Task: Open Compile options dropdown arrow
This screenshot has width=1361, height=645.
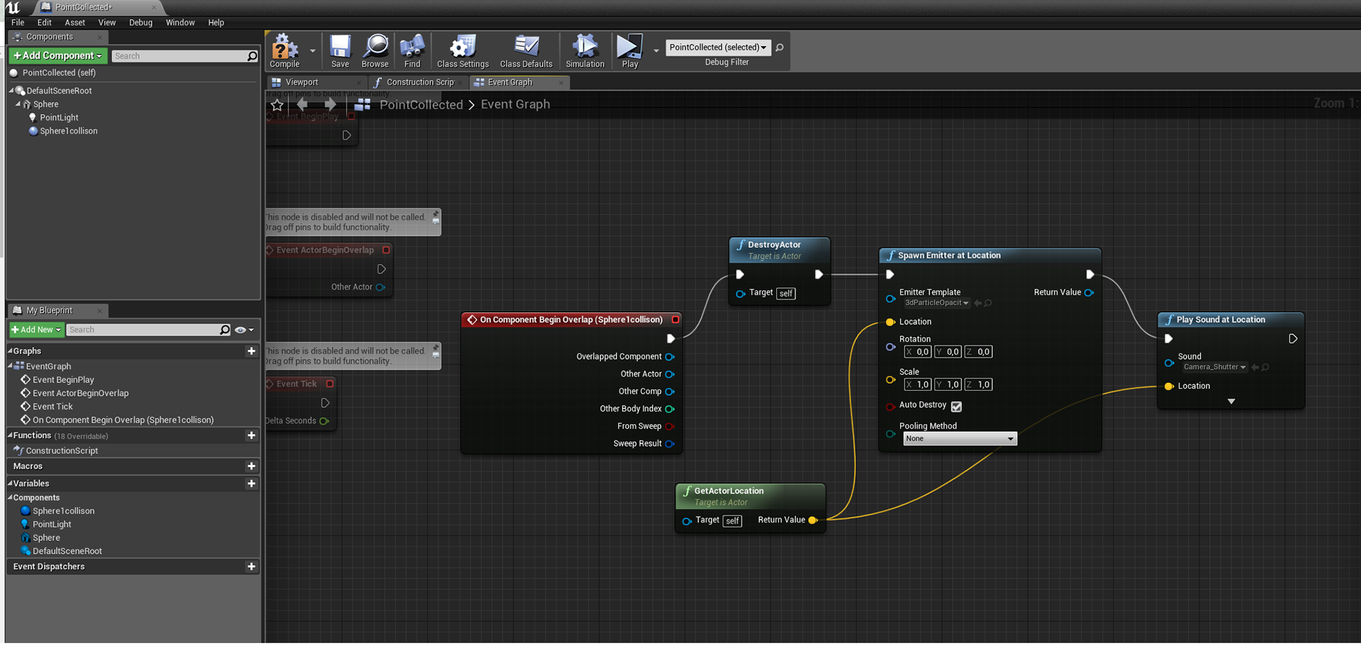Action: click(x=313, y=51)
